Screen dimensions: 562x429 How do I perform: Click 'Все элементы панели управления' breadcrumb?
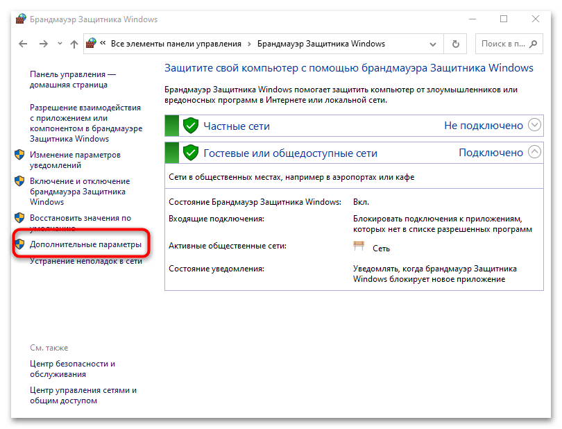[176, 44]
